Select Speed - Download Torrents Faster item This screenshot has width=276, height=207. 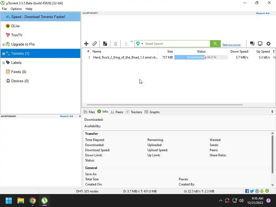click(x=40, y=17)
